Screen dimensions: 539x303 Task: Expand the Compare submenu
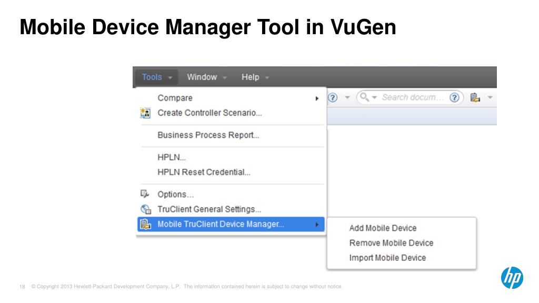(231, 98)
